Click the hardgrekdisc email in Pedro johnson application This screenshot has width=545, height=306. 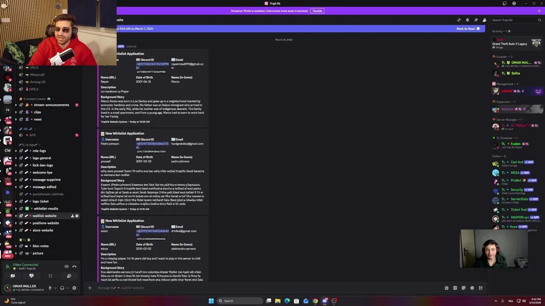(x=187, y=144)
